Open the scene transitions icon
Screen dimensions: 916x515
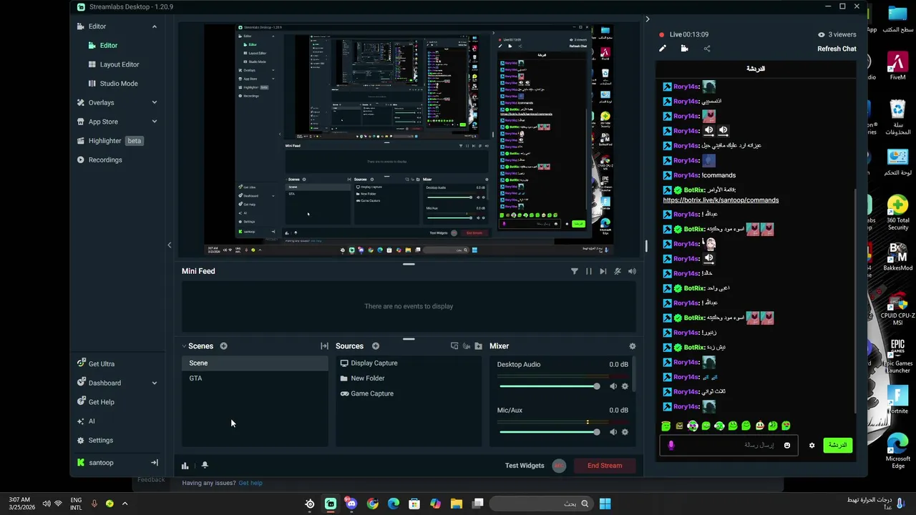324,346
